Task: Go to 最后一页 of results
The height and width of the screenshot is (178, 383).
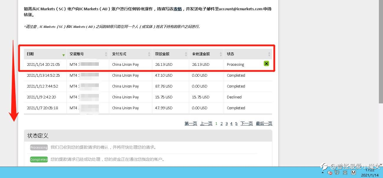Action: point(264,124)
